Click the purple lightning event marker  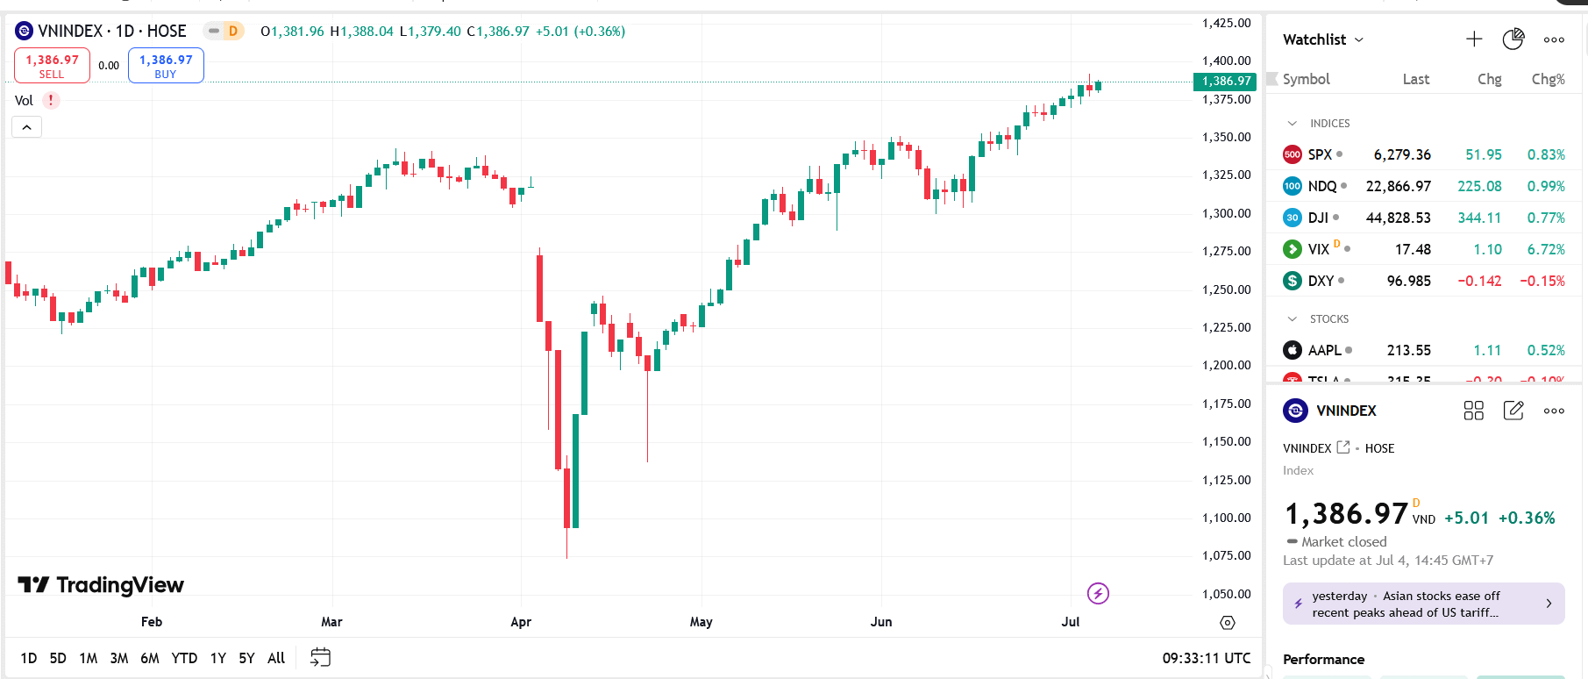point(1098,594)
